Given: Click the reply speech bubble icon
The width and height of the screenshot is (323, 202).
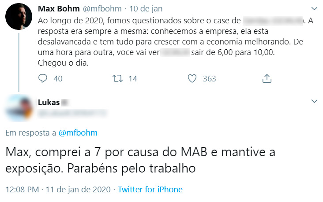Looking at the screenshot, I should tap(43, 79).
